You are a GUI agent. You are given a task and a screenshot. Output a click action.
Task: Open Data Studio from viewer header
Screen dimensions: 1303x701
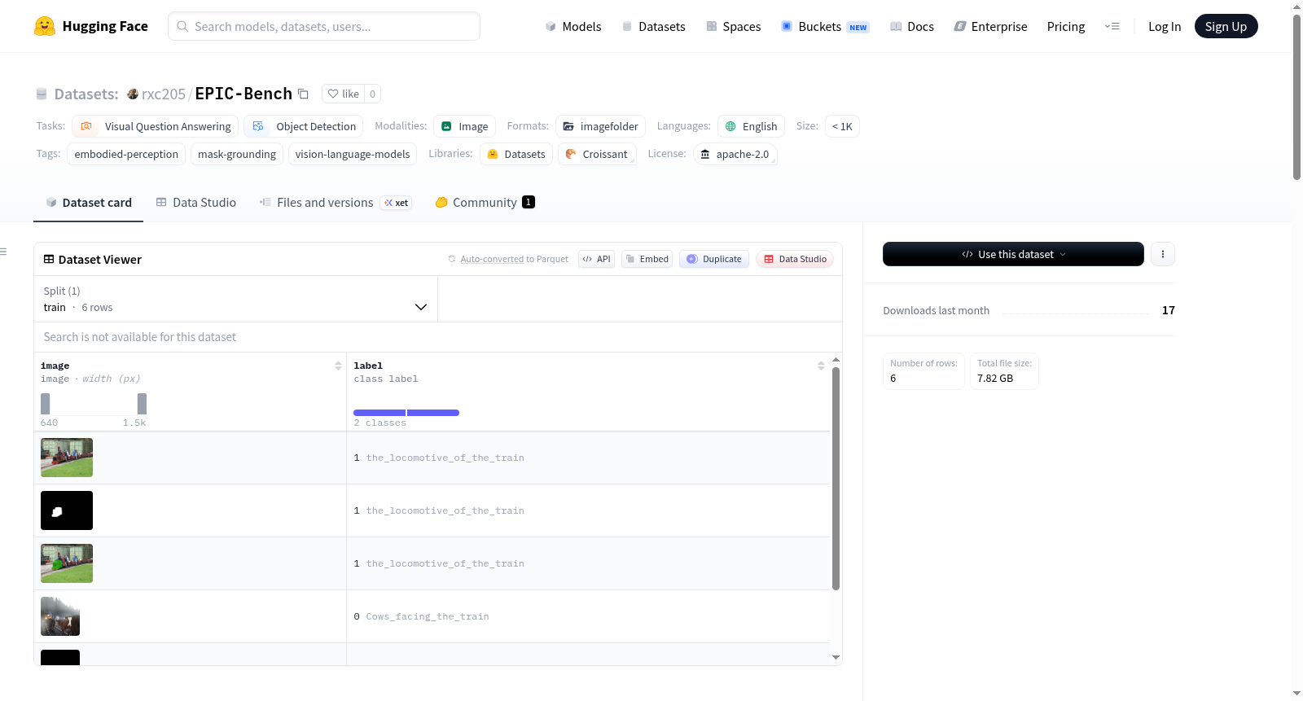[795, 259]
